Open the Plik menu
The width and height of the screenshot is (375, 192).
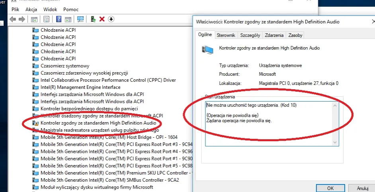point(15,10)
